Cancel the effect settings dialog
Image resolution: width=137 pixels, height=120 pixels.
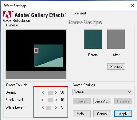click(x=102, y=114)
